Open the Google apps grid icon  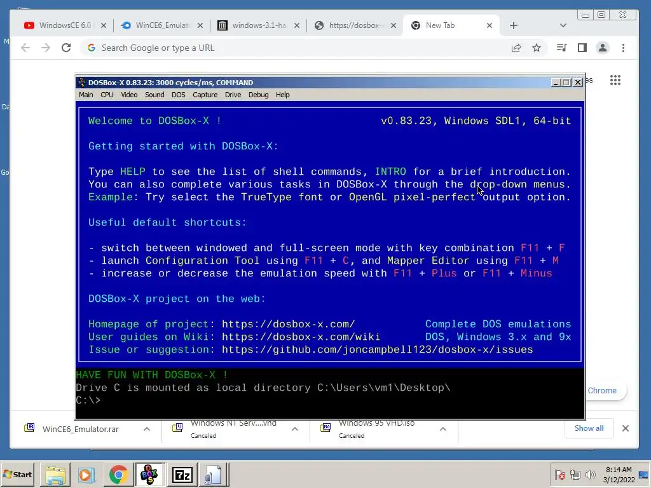615,80
